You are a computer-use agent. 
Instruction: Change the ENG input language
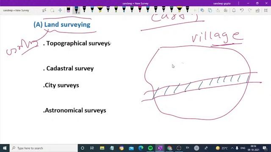(243, 148)
